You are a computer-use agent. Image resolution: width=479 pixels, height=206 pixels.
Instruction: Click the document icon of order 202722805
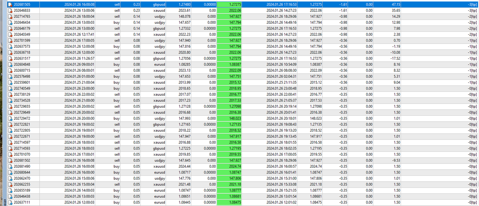pyautogui.click(x=10, y=130)
